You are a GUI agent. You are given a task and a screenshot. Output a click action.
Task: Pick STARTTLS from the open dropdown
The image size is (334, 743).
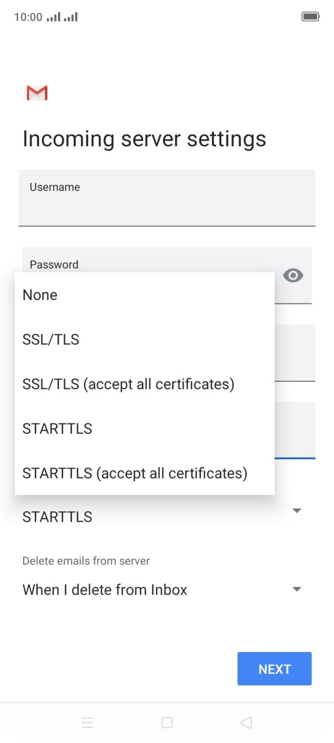57,428
